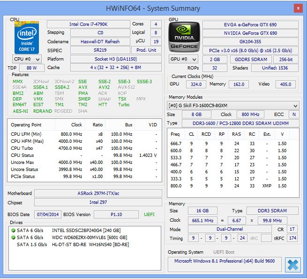Screen dimensions: 307x279
Task: Click the GPU clock 324.0 value
Action: (196, 85)
